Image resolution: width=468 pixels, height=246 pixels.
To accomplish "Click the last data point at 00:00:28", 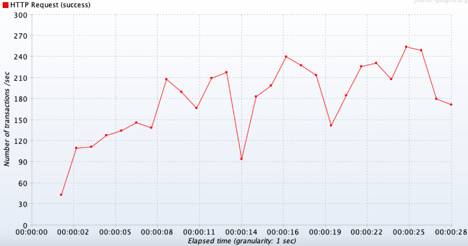I will 451,105.
